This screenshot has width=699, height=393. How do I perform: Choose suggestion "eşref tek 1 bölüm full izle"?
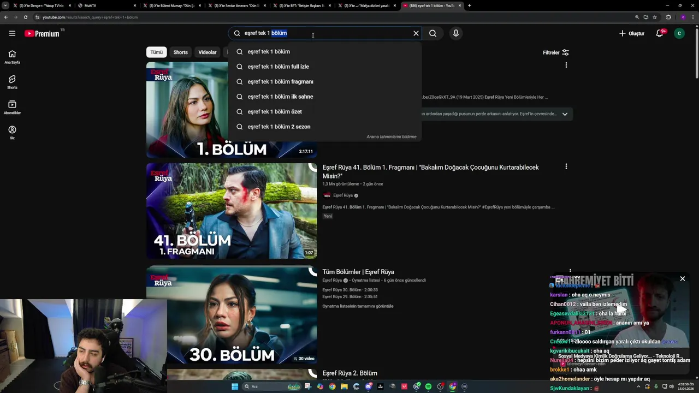tap(325, 67)
